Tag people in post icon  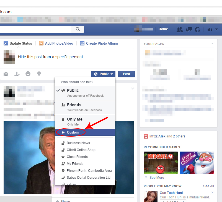coord(17,74)
